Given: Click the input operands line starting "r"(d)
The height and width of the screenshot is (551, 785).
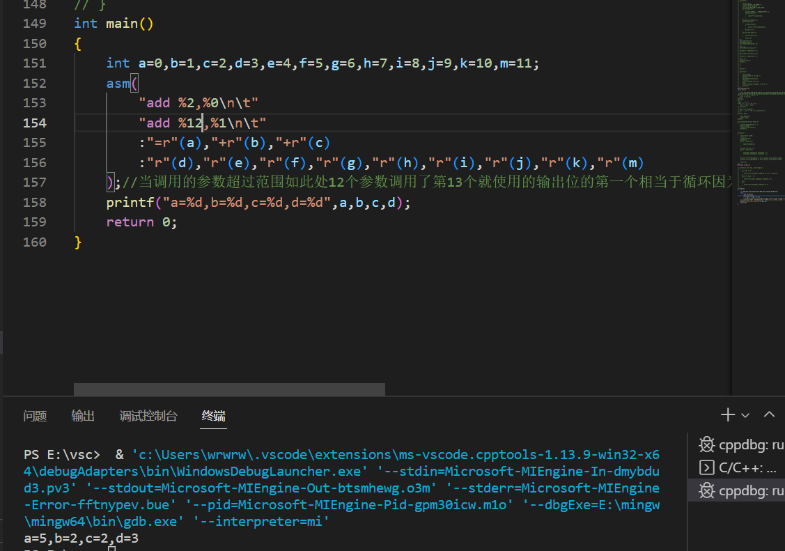Looking at the screenshot, I should (391, 163).
